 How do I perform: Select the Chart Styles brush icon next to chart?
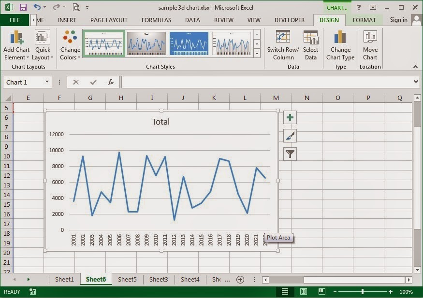coord(289,135)
